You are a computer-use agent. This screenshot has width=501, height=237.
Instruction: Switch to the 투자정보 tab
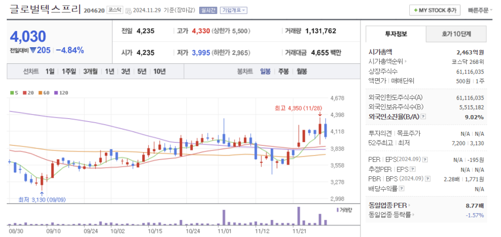tap(396, 34)
